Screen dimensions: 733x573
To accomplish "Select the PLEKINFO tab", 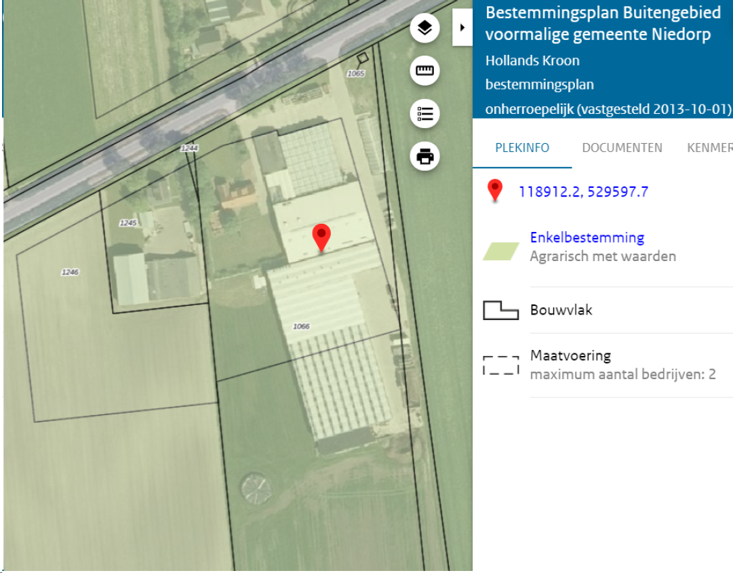I will pyautogui.click(x=521, y=147).
